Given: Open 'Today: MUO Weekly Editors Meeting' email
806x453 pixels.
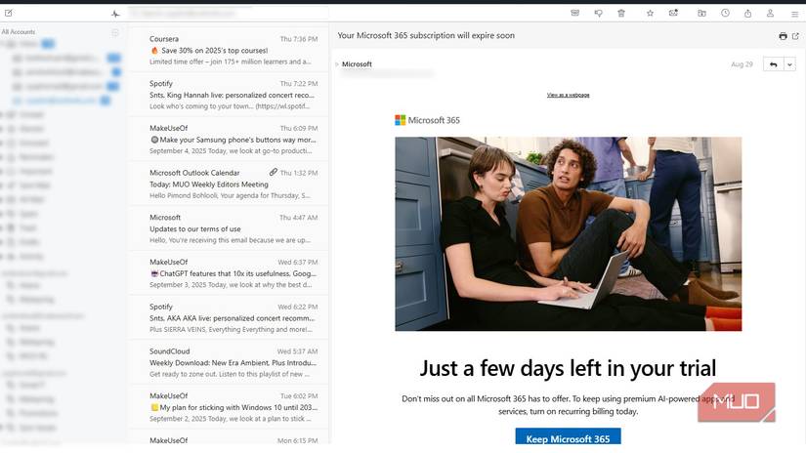Looking at the screenshot, I should pyautogui.click(x=229, y=184).
